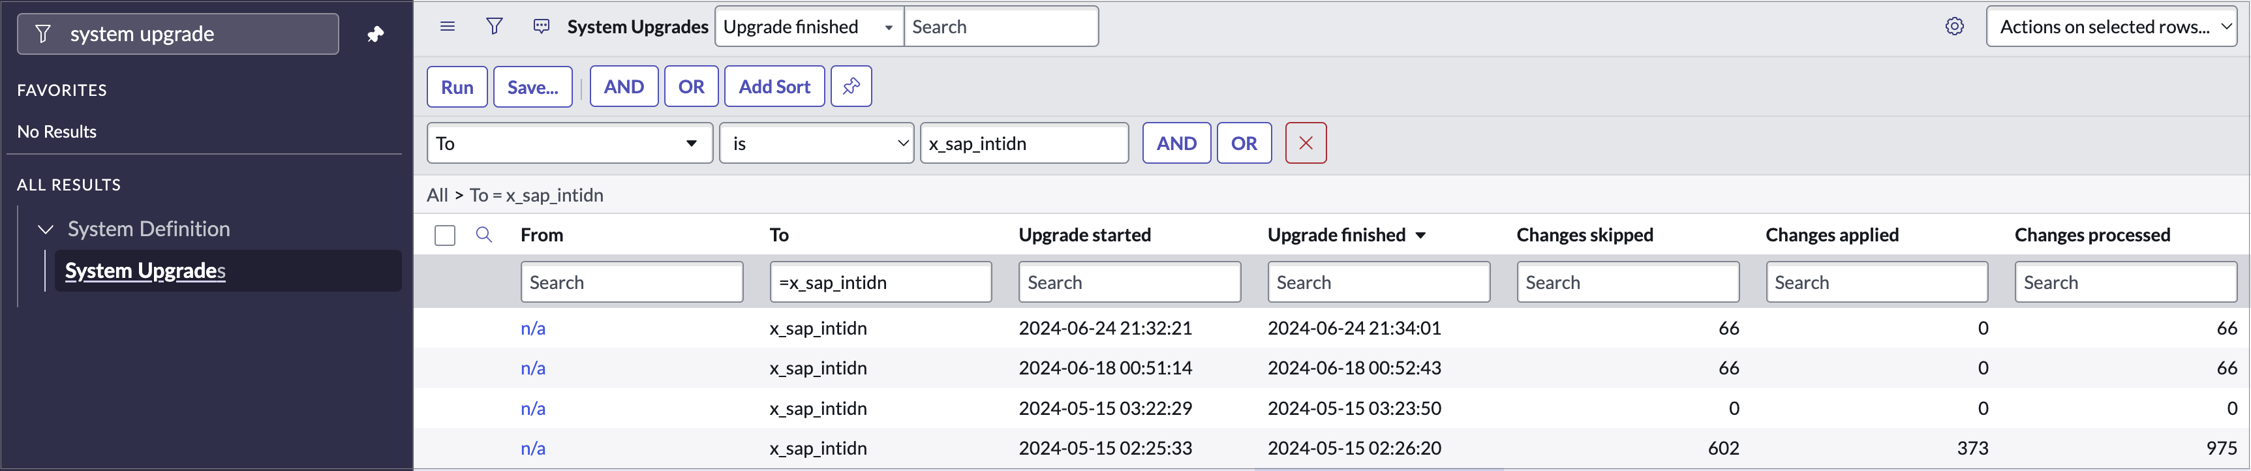The height and width of the screenshot is (471, 2251).
Task: Check the select-all rows checkbox
Action: coord(445,235)
